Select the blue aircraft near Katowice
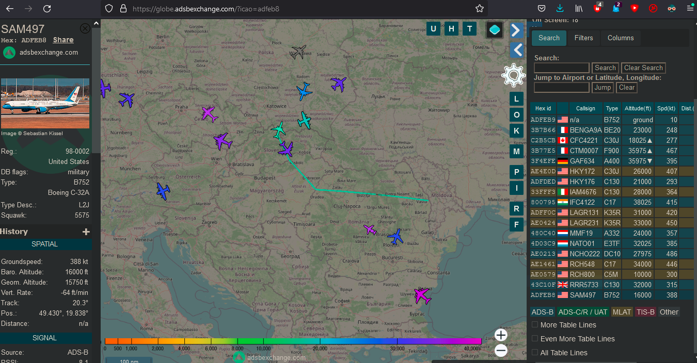This screenshot has width=697, height=363. tap(305, 92)
